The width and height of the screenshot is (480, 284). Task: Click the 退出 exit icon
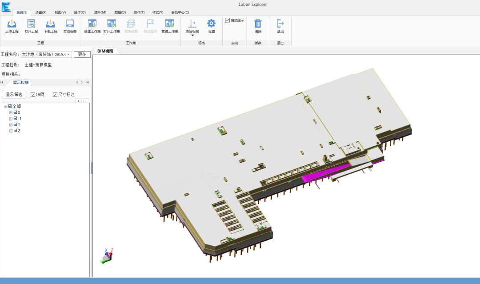(280, 24)
